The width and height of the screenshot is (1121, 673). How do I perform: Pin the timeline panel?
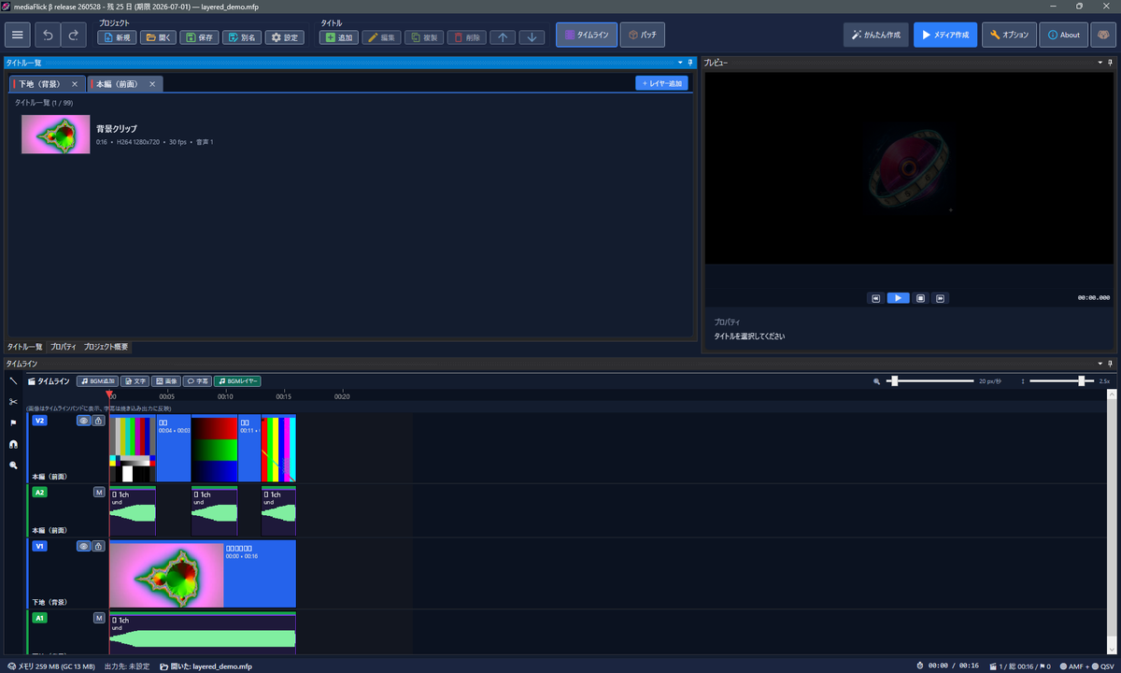(x=1111, y=364)
